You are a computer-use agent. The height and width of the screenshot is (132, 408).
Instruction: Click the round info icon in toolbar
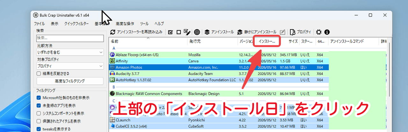[327, 32]
